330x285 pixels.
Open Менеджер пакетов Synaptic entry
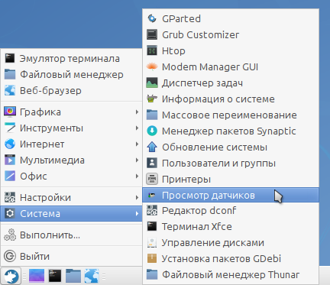(231, 131)
